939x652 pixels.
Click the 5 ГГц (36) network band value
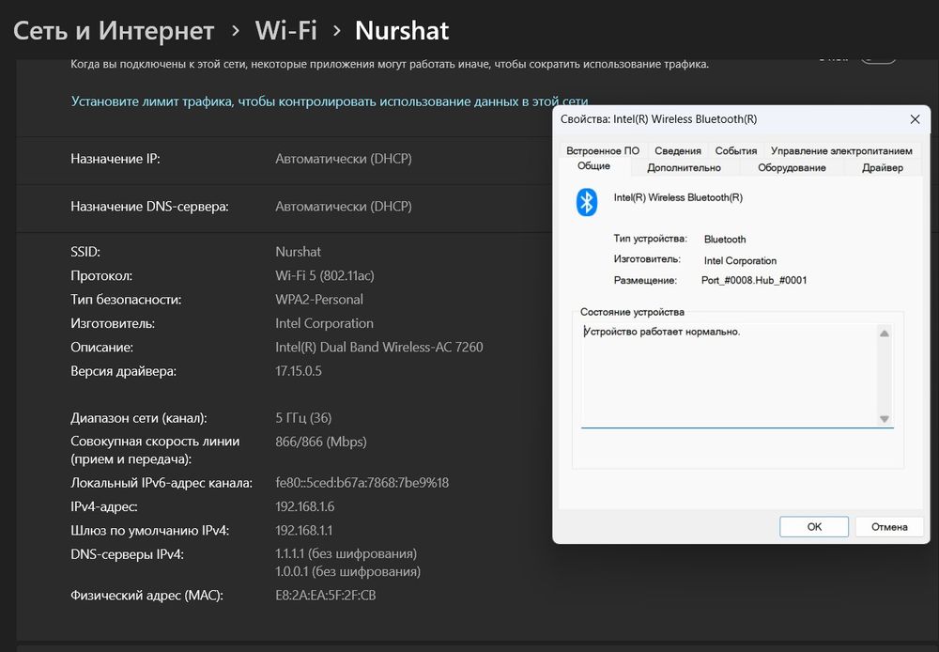(303, 418)
